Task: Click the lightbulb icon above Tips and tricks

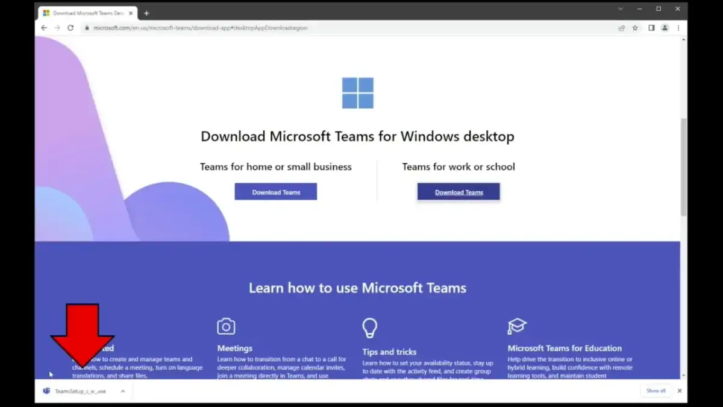Action: (370, 327)
